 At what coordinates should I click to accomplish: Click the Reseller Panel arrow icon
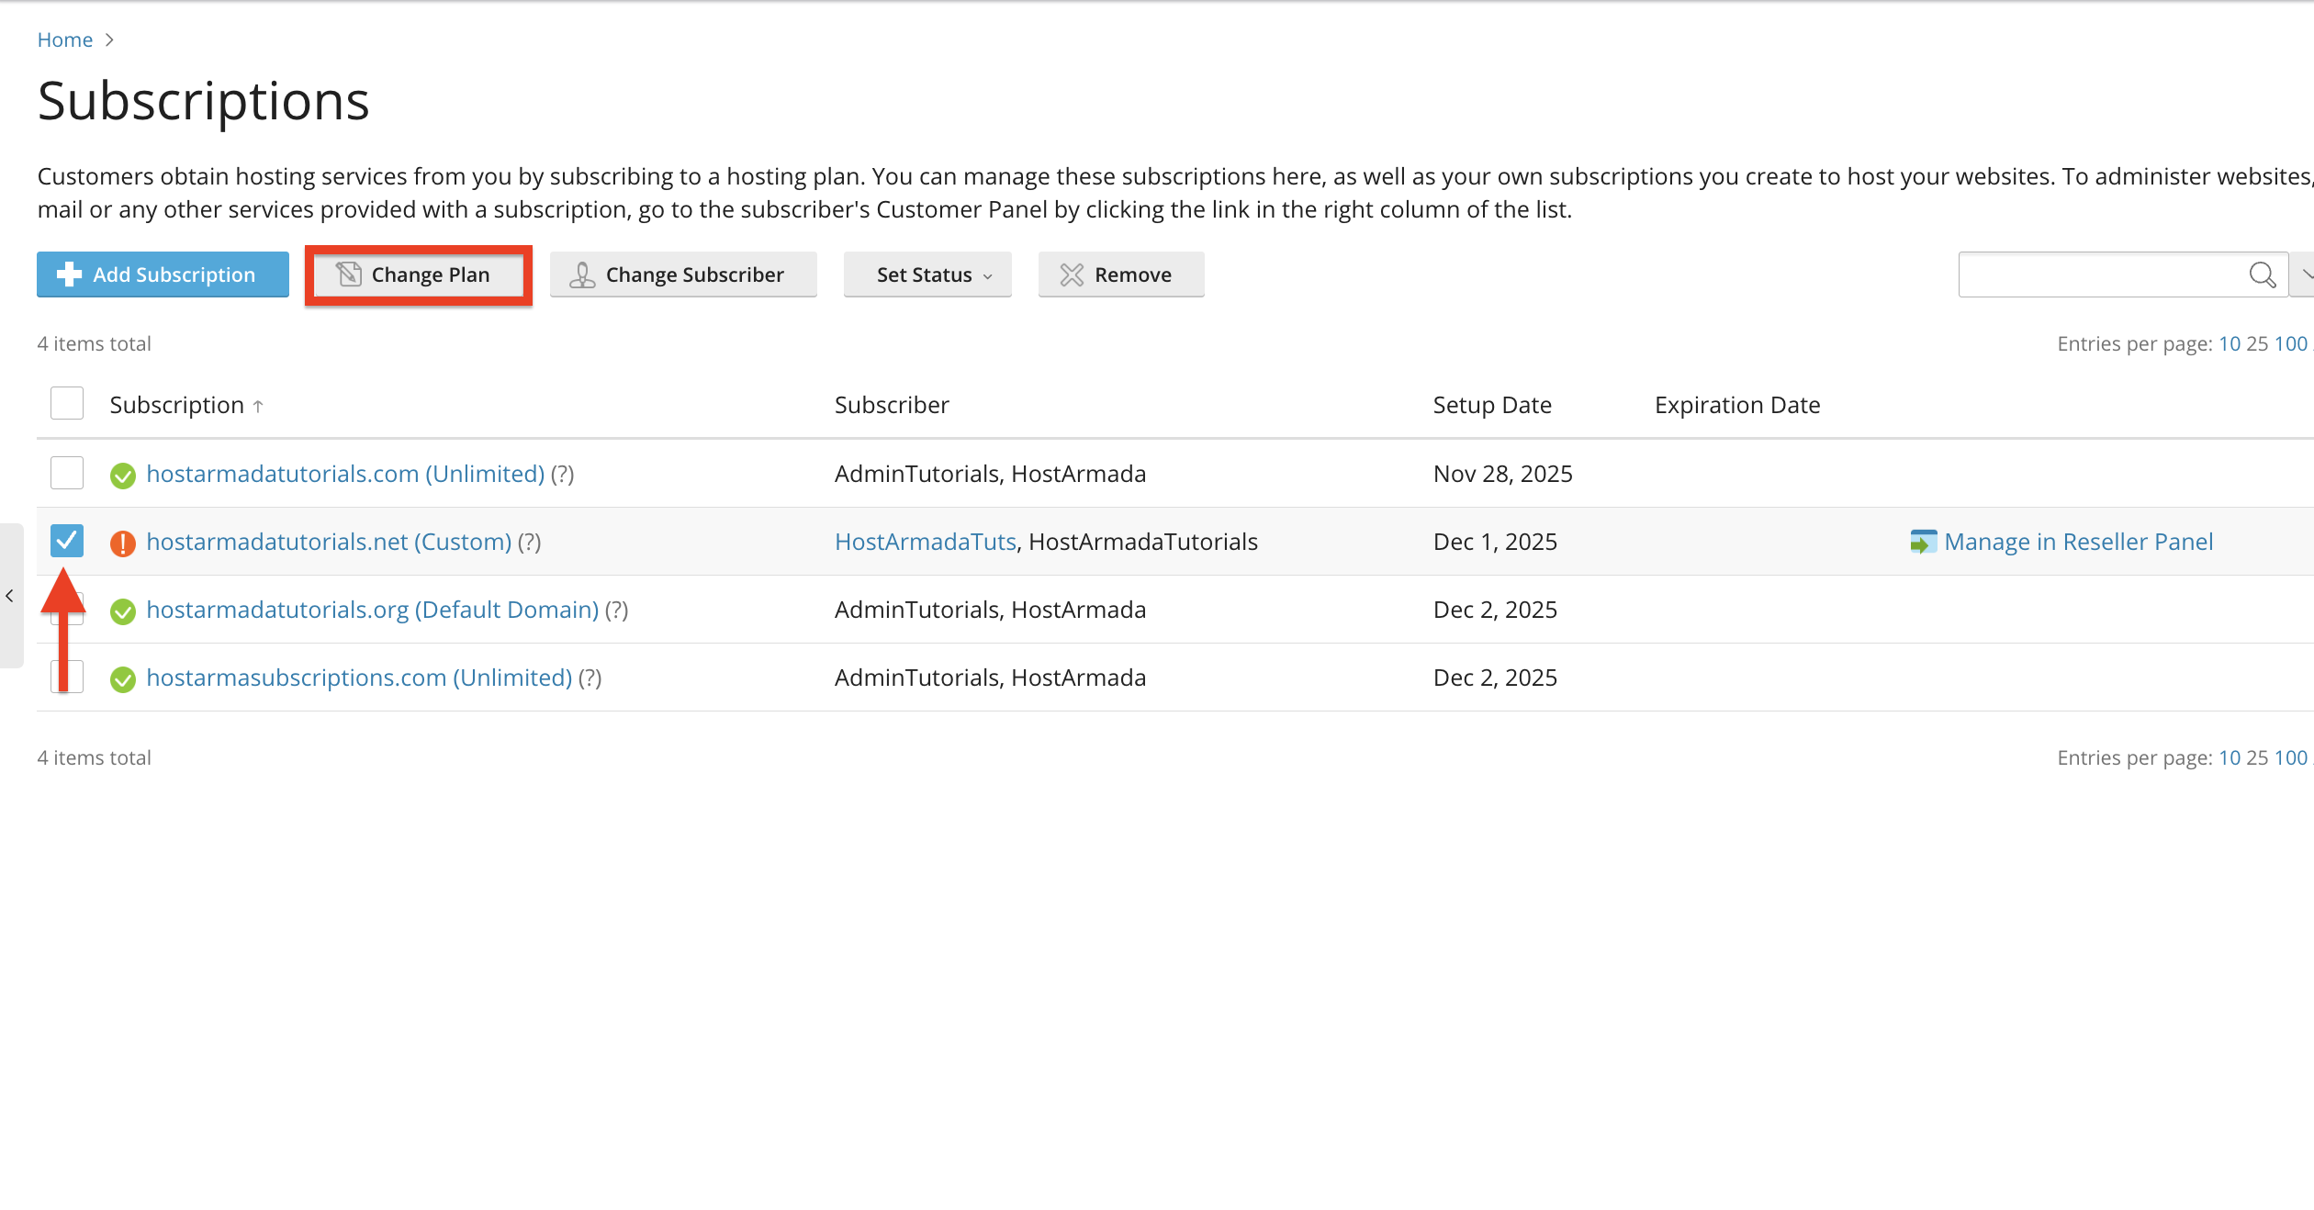pos(1923,542)
